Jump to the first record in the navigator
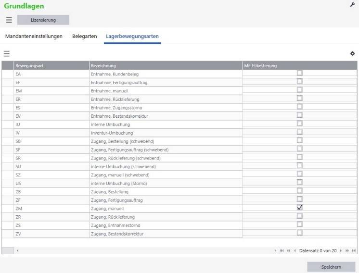359x273 pixels. [x=282, y=250]
